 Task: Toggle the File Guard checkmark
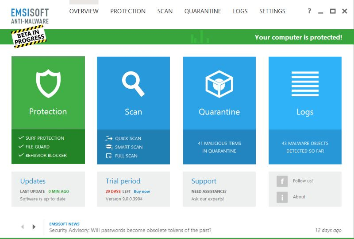21,146
